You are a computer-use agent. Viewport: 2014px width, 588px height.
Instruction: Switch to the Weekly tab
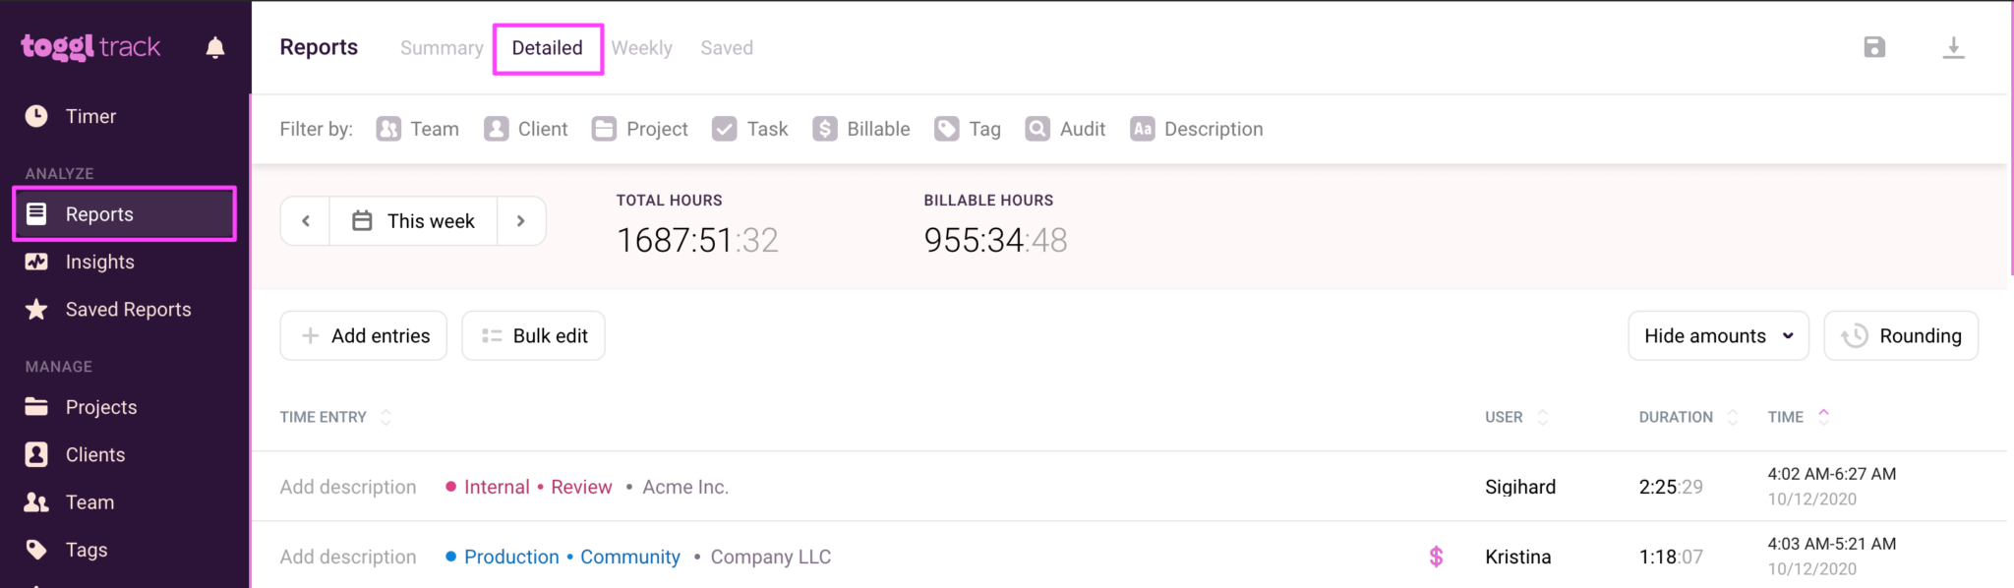pyautogui.click(x=641, y=47)
